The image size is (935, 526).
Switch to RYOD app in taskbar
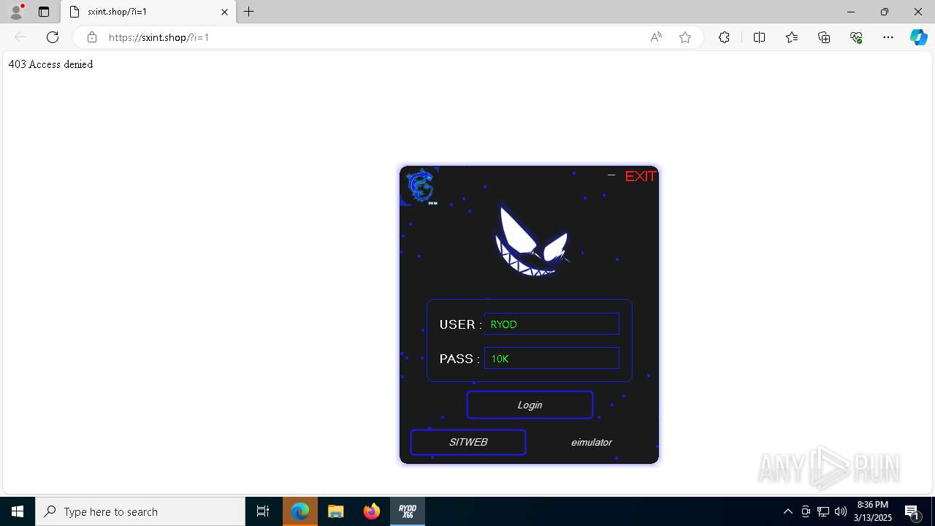tap(408, 511)
